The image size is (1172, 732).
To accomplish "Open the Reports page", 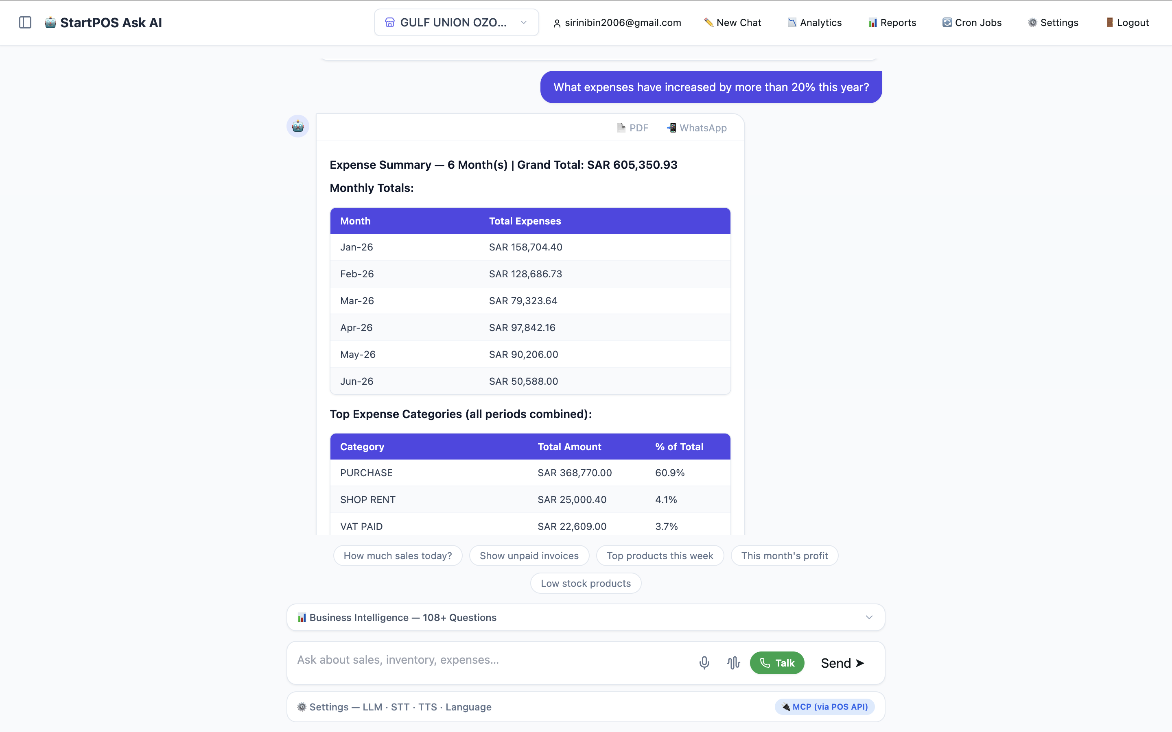I will click(x=892, y=23).
